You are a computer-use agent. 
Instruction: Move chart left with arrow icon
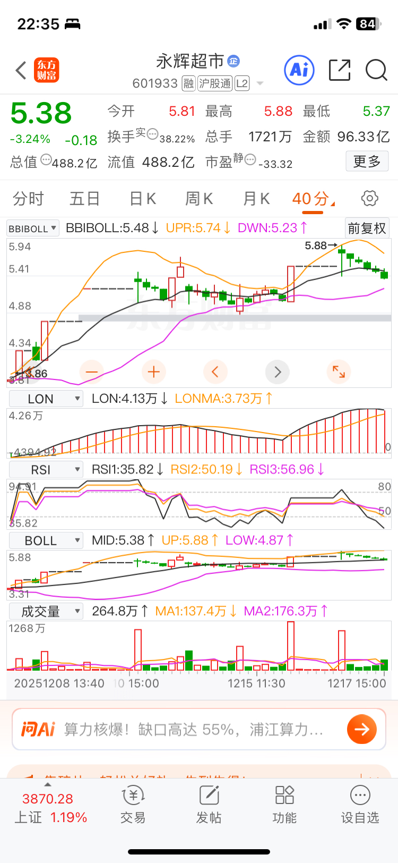click(215, 371)
